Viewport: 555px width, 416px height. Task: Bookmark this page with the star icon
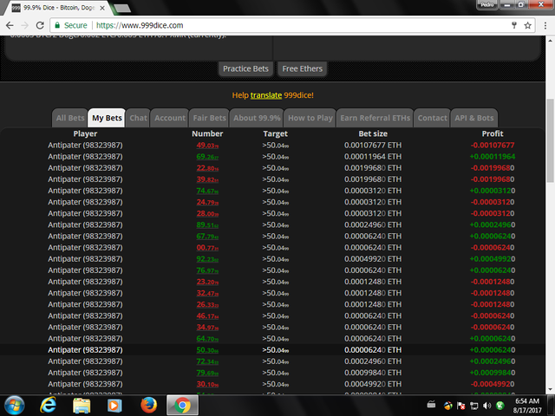pos(528,25)
